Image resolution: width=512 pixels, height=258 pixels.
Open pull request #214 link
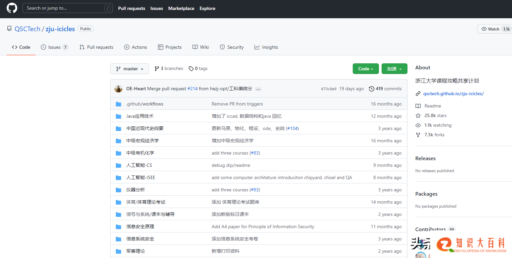tap(192, 89)
